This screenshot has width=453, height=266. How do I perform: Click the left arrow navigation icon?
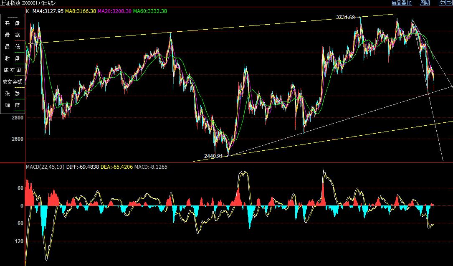point(442,3)
